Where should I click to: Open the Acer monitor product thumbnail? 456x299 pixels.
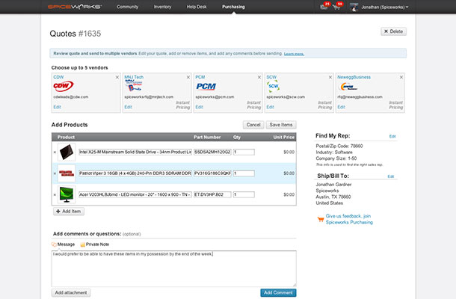(67, 194)
